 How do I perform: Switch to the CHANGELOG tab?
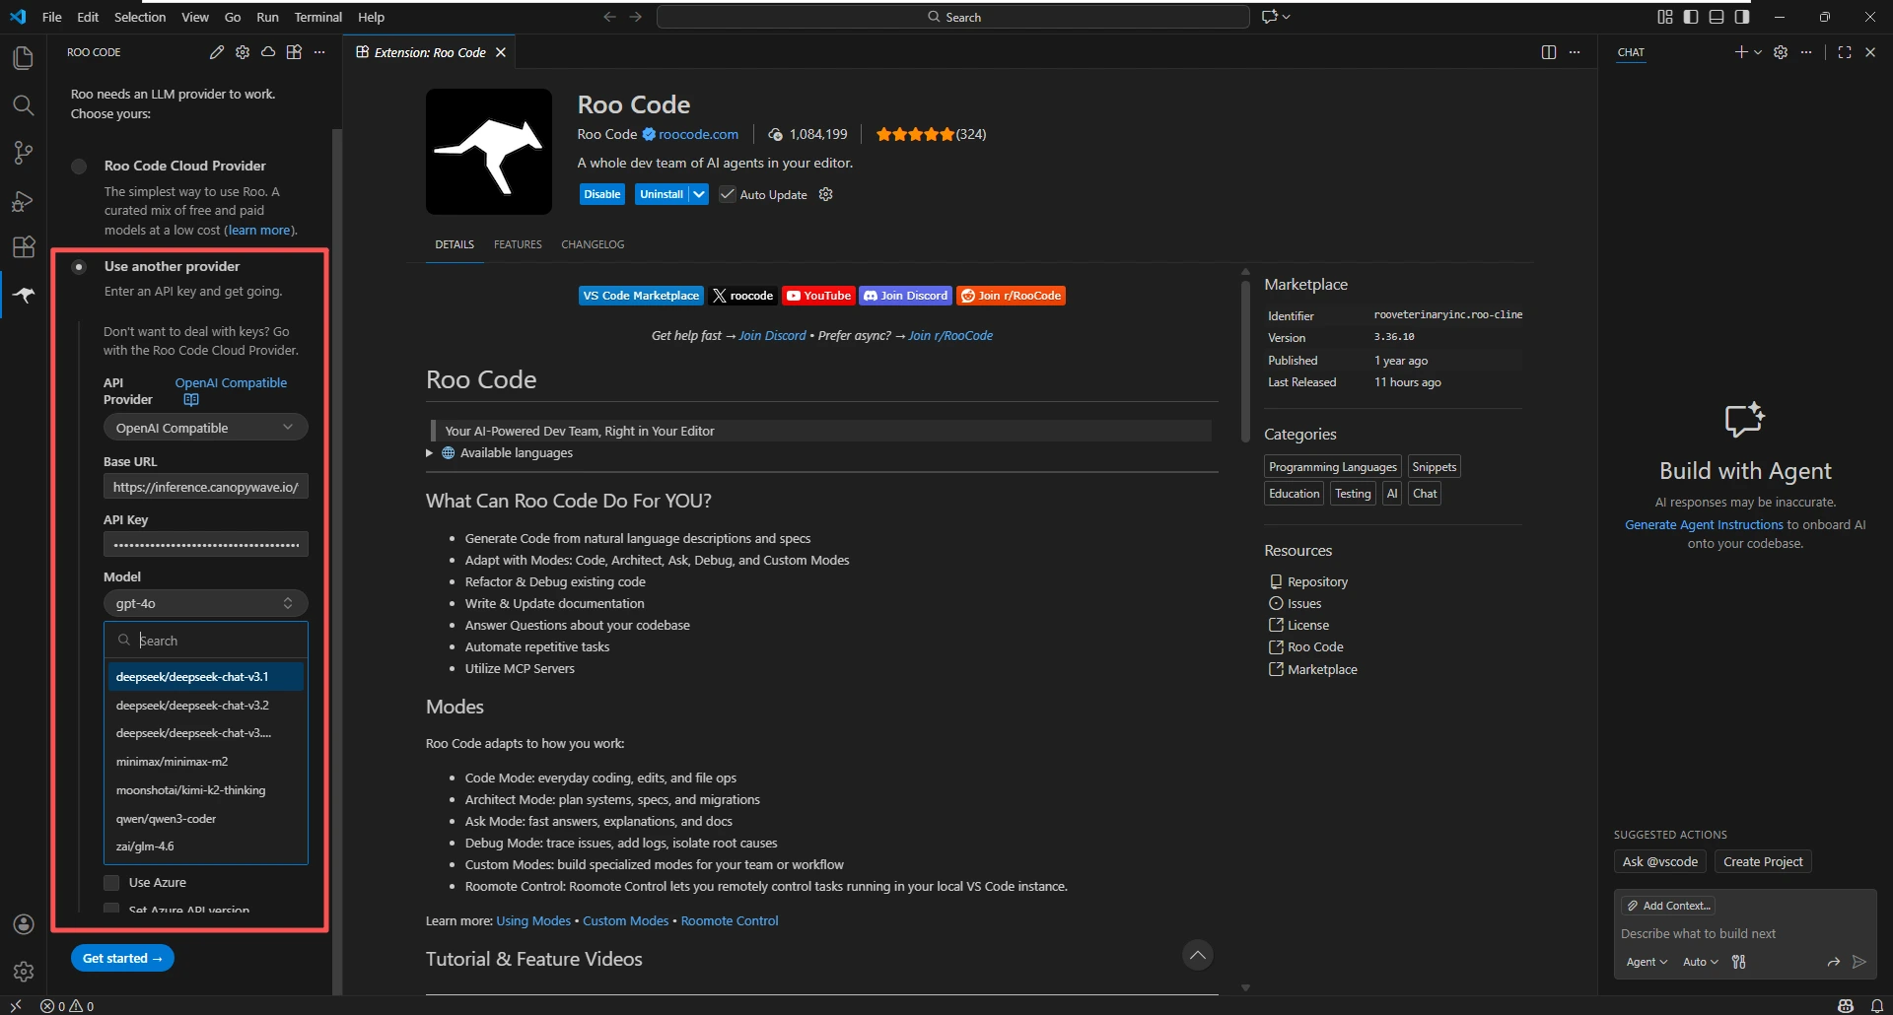pyautogui.click(x=593, y=244)
